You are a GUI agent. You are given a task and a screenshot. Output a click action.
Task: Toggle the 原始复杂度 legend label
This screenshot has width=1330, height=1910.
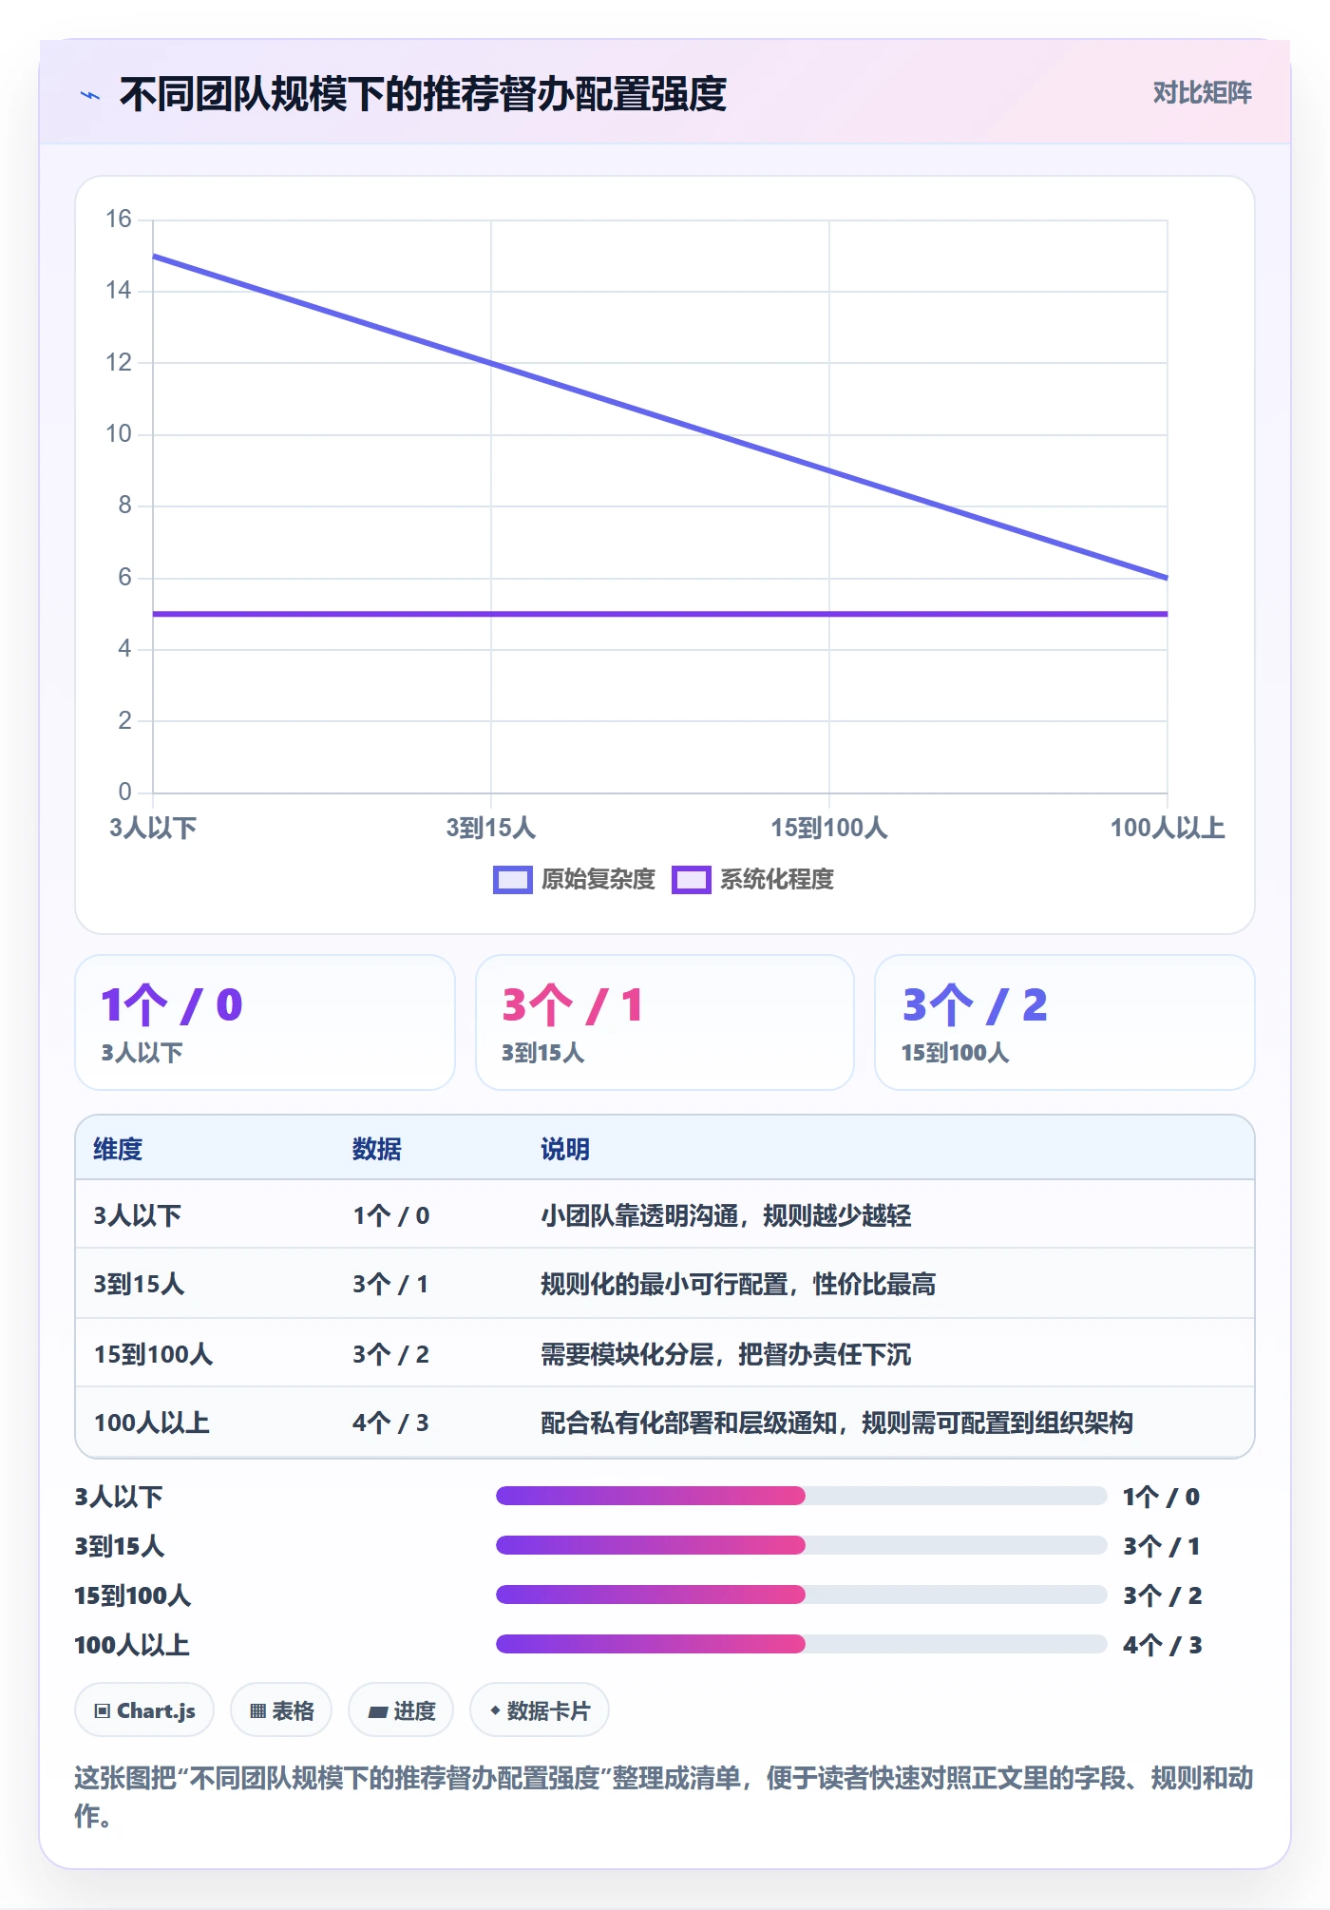[598, 880]
